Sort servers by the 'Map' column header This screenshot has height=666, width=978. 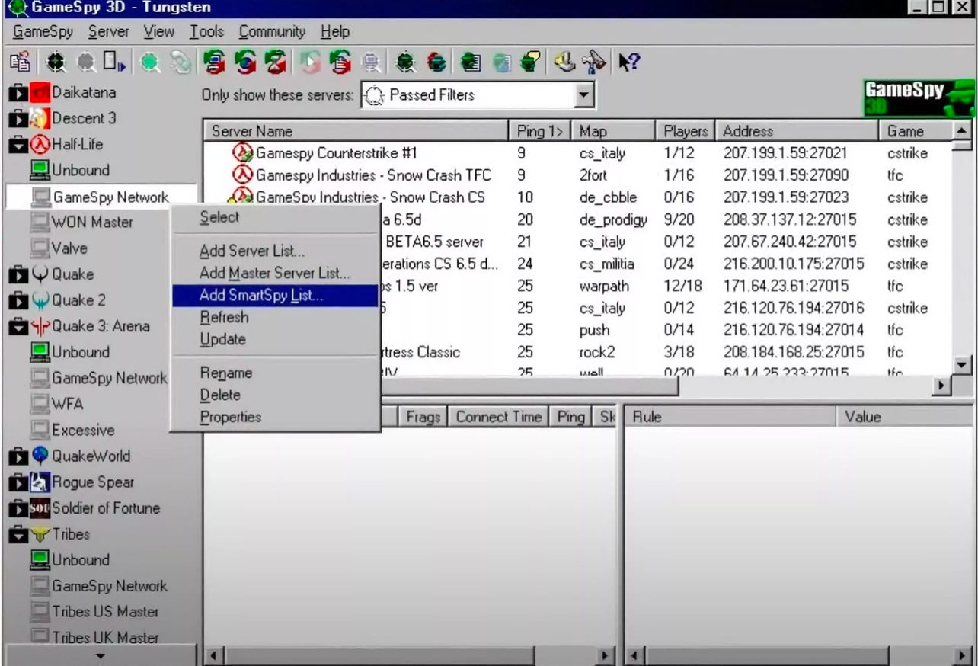612,131
